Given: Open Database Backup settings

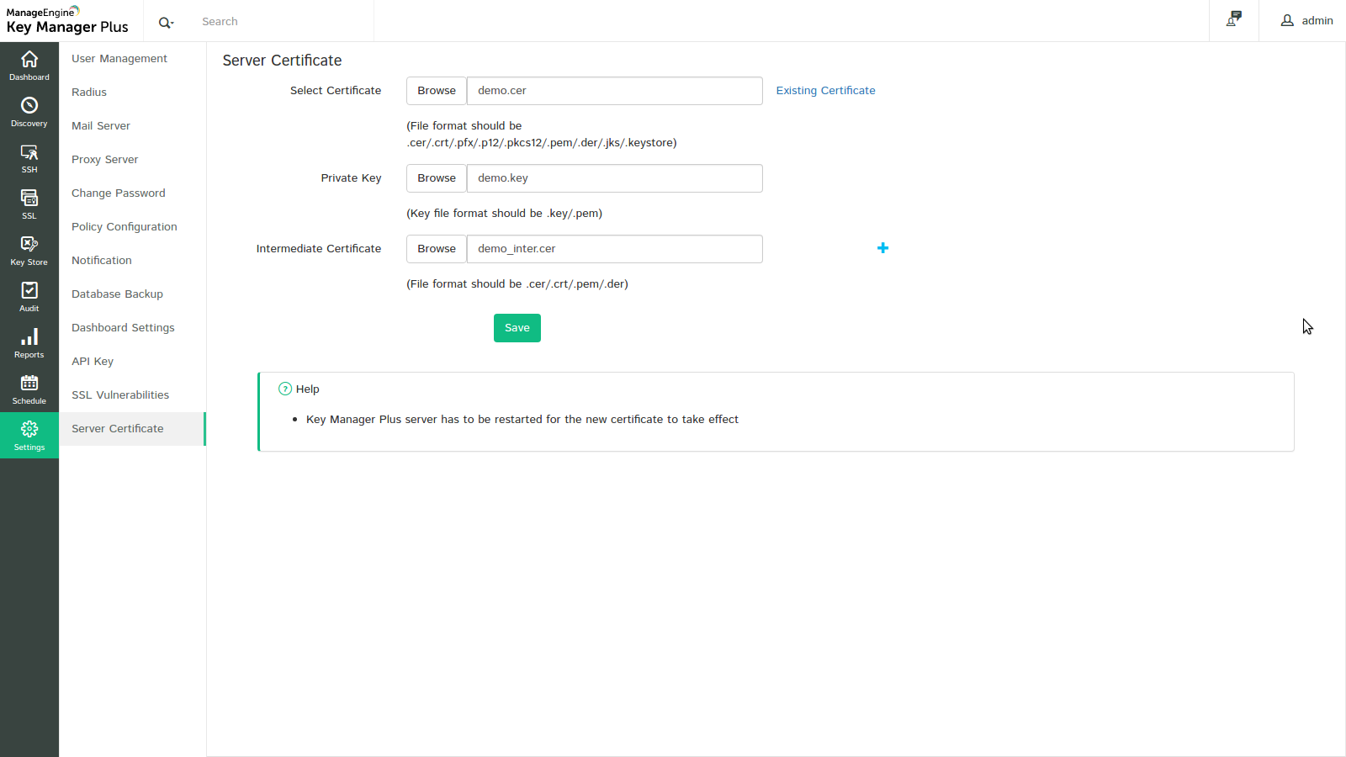Looking at the screenshot, I should click(x=118, y=294).
